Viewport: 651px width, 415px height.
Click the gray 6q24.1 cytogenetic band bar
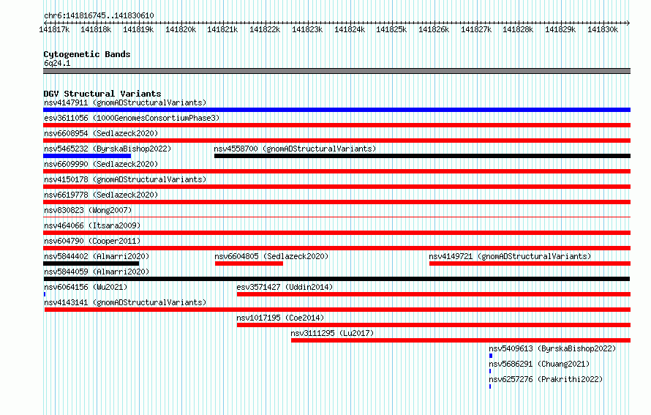click(x=336, y=72)
